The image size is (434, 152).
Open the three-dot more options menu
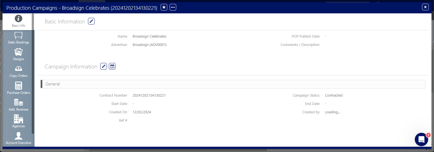pos(173,8)
